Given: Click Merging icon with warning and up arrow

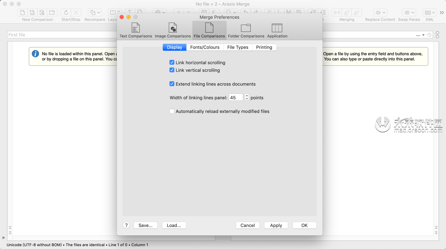Looking at the screenshot, I should [x=347, y=12].
